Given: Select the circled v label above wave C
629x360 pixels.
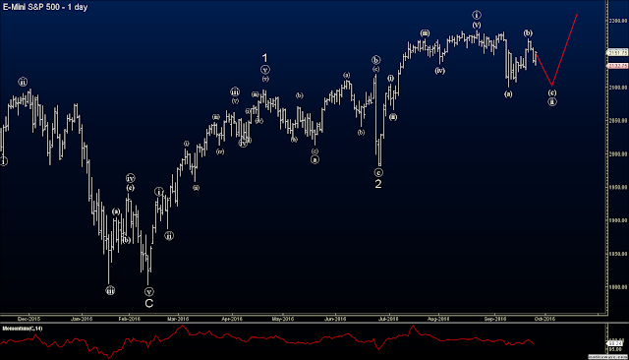Looking at the screenshot, I should point(148,292).
